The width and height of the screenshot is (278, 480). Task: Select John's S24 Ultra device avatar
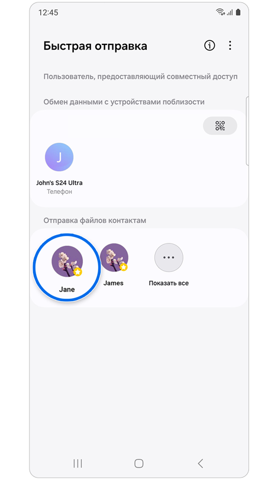click(59, 157)
